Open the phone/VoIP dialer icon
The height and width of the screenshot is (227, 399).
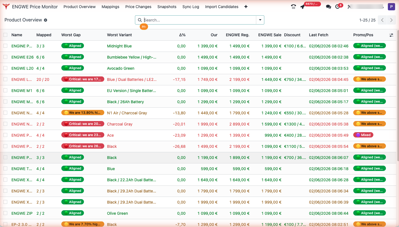293,7
